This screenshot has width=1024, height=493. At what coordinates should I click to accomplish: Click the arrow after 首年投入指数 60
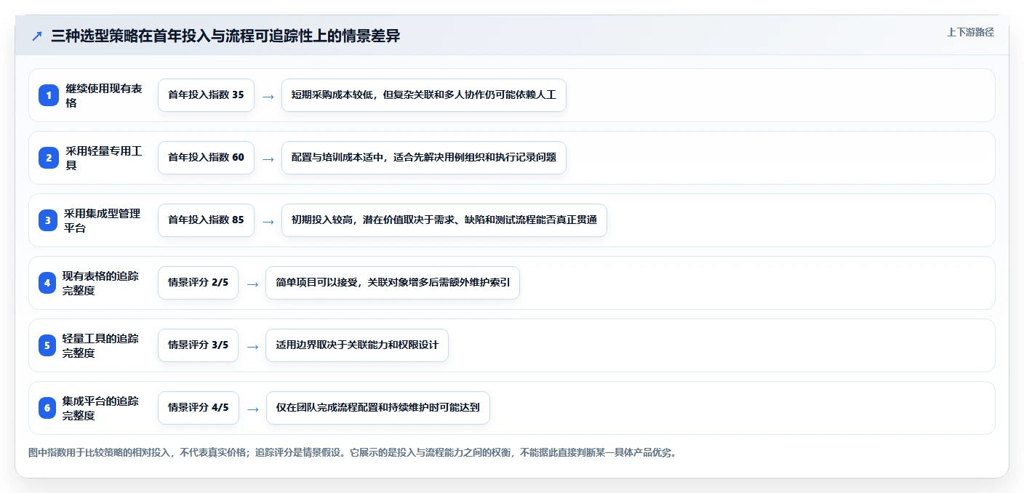[268, 159]
